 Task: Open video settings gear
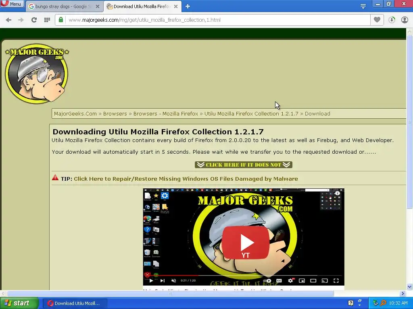(290, 280)
